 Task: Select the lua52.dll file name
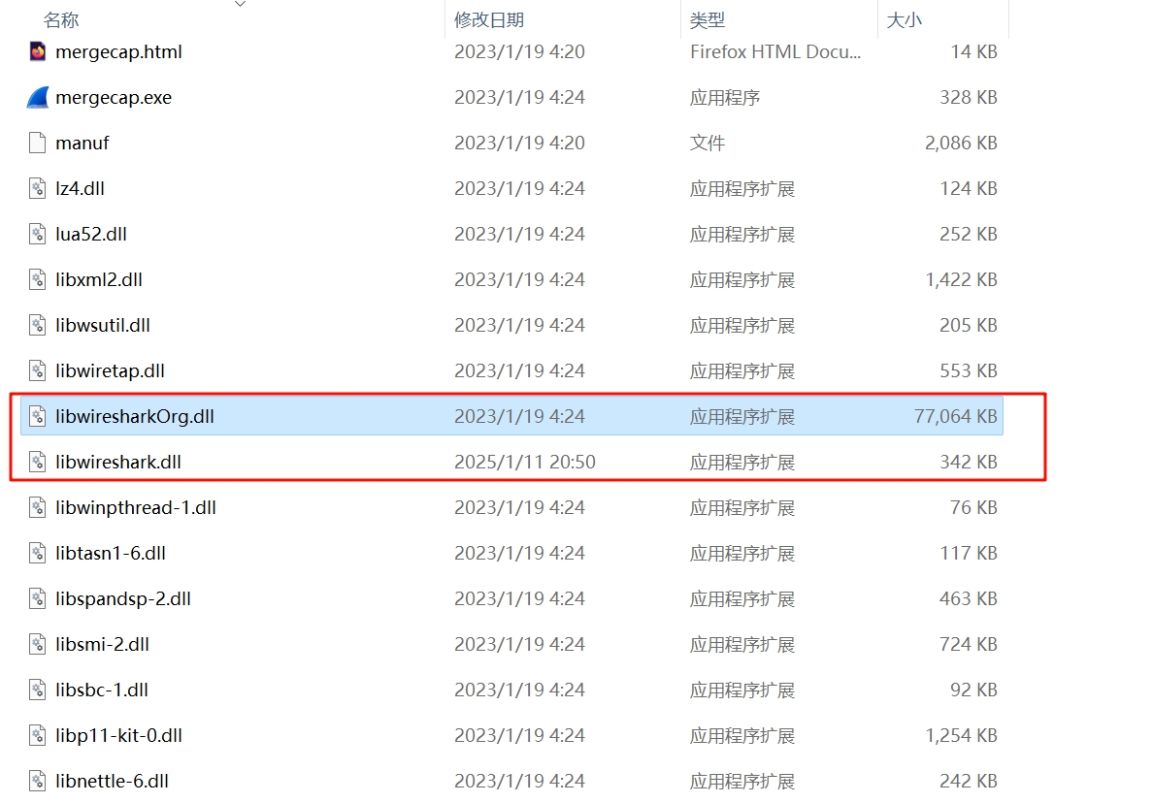(x=91, y=234)
